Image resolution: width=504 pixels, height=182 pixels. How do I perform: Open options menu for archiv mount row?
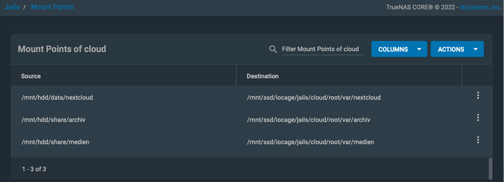(478, 117)
